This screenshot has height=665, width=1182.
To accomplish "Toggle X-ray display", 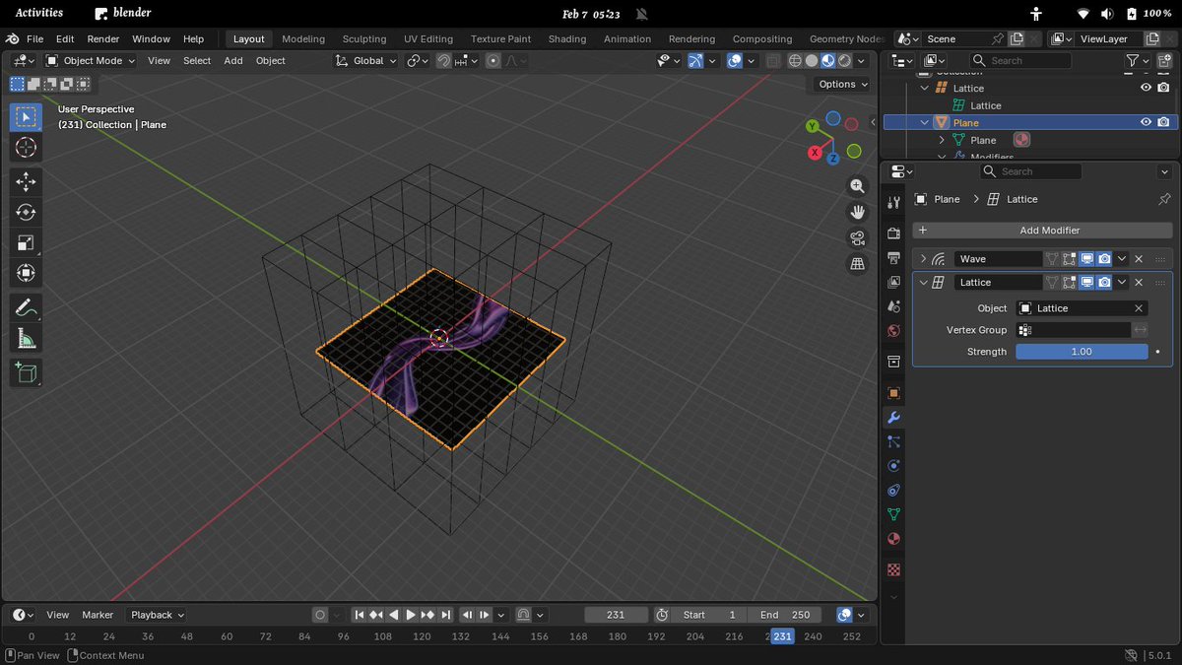I will (773, 61).
